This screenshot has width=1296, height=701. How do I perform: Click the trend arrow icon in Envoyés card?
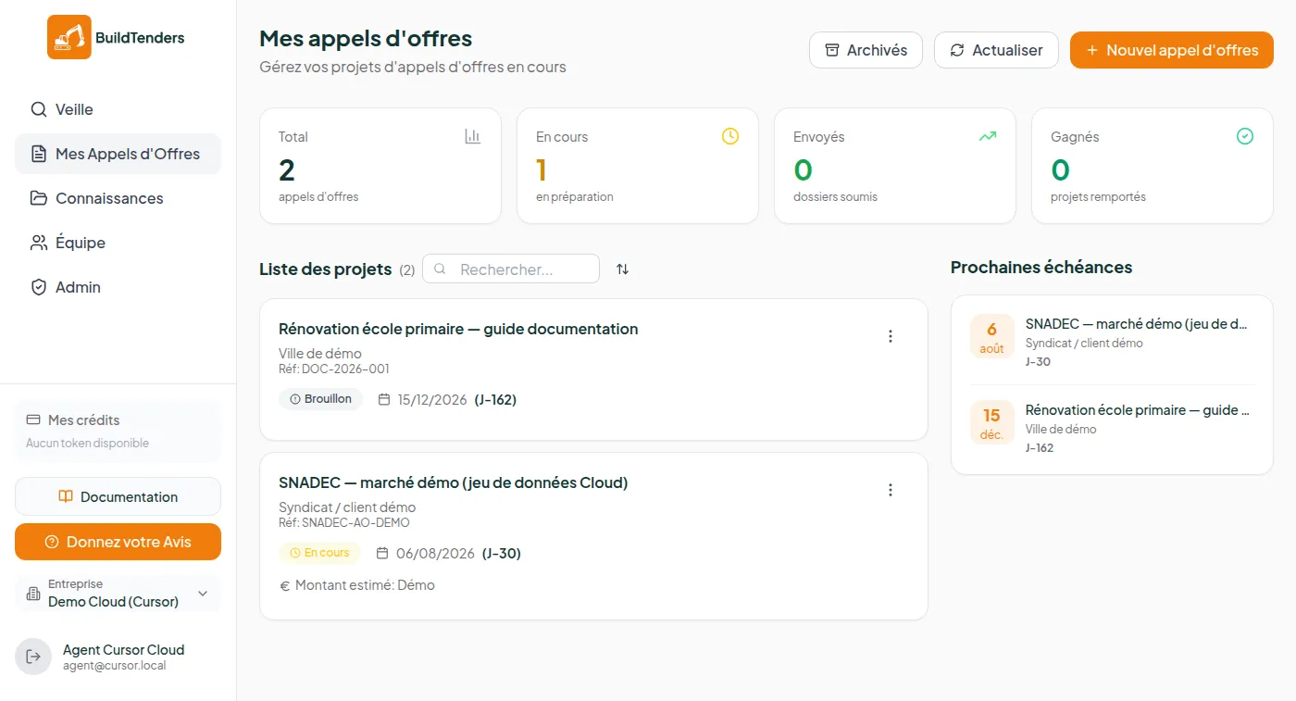[988, 136]
